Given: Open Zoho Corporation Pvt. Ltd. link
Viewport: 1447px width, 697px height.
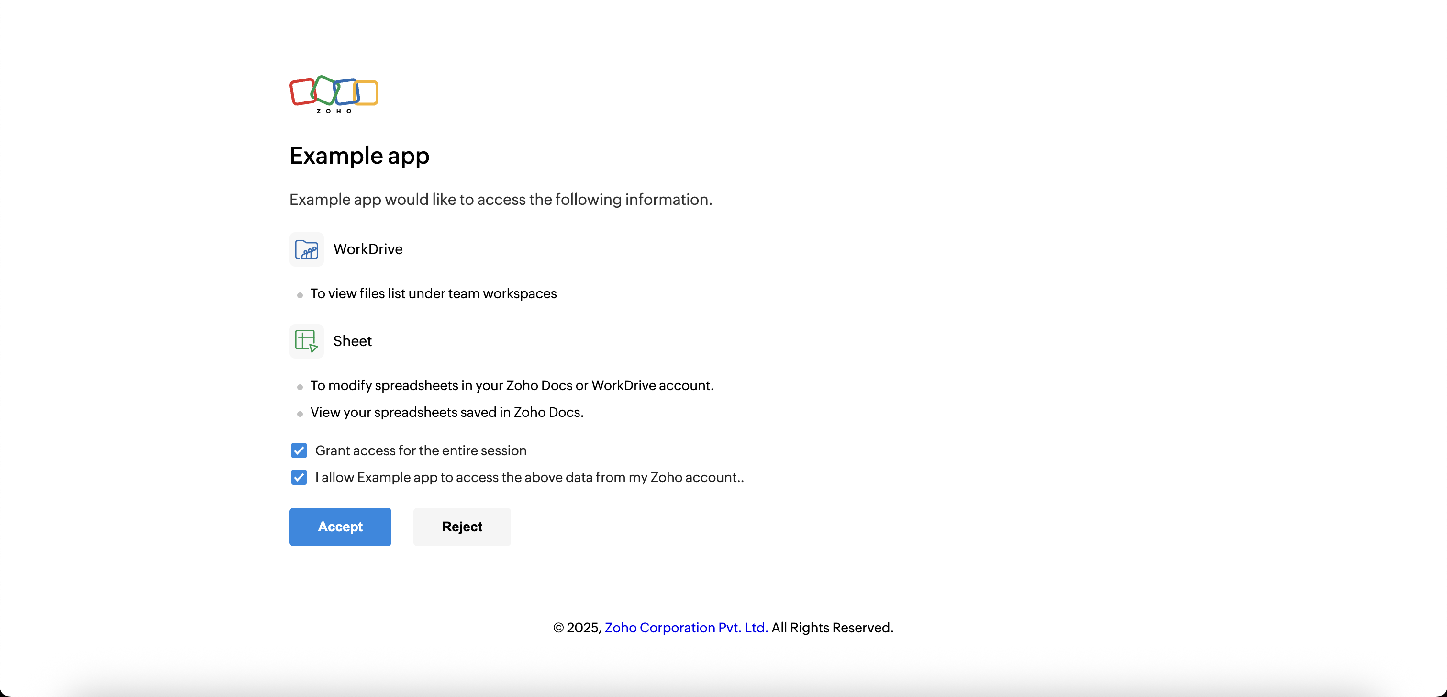Looking at the screenshot, I should tap(686, 627).
